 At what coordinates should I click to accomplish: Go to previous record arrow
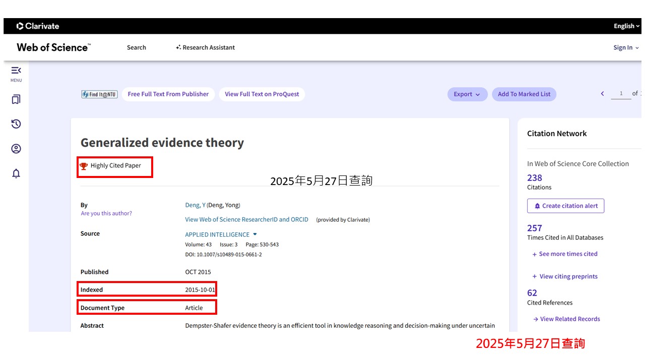602,94
